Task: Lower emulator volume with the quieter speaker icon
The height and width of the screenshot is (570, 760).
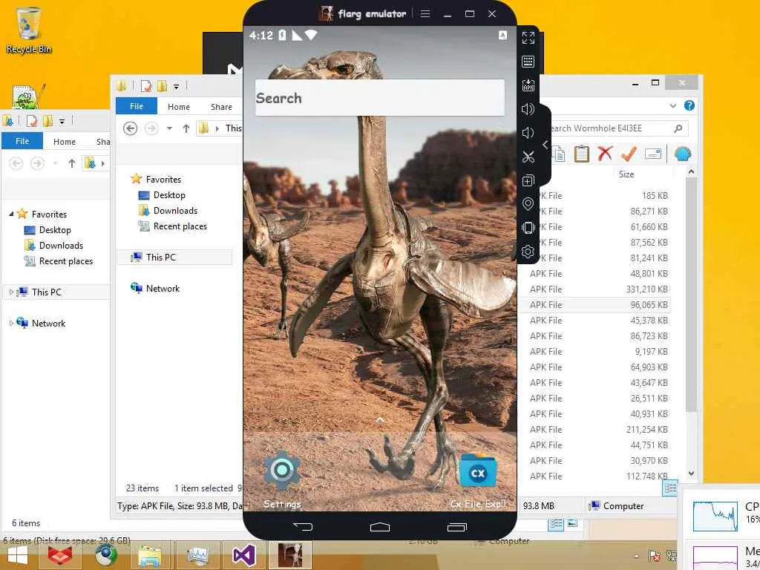Action: (528, 133)
